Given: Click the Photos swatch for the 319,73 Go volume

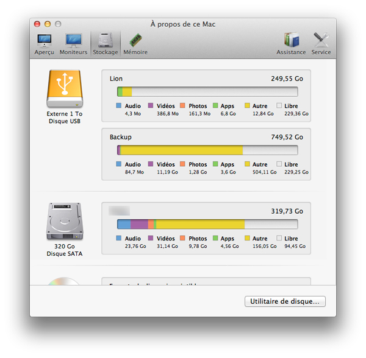Looking at the screenshot, I should (183, 238).
